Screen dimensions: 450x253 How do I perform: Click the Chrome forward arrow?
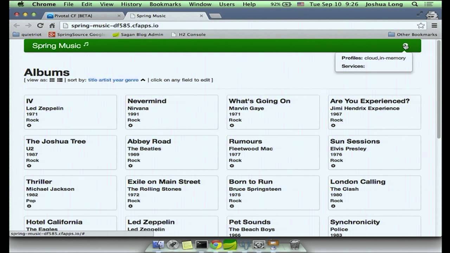pyautogui.click(x=28, y=25)
